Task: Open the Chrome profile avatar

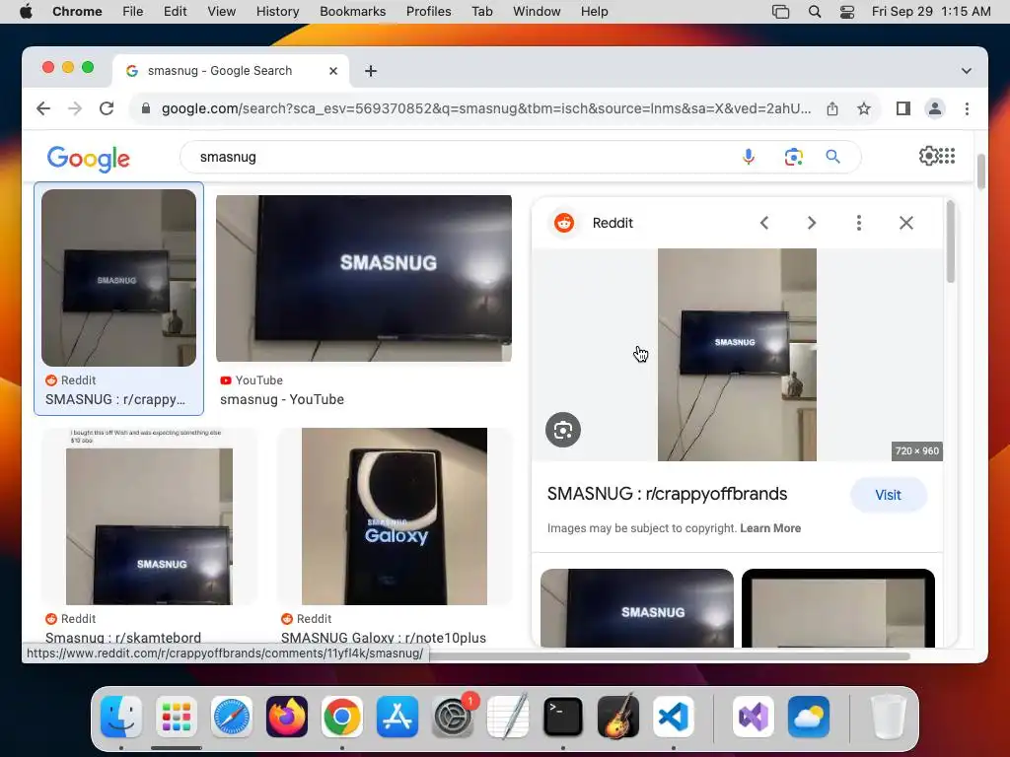Action: (935, 108)
